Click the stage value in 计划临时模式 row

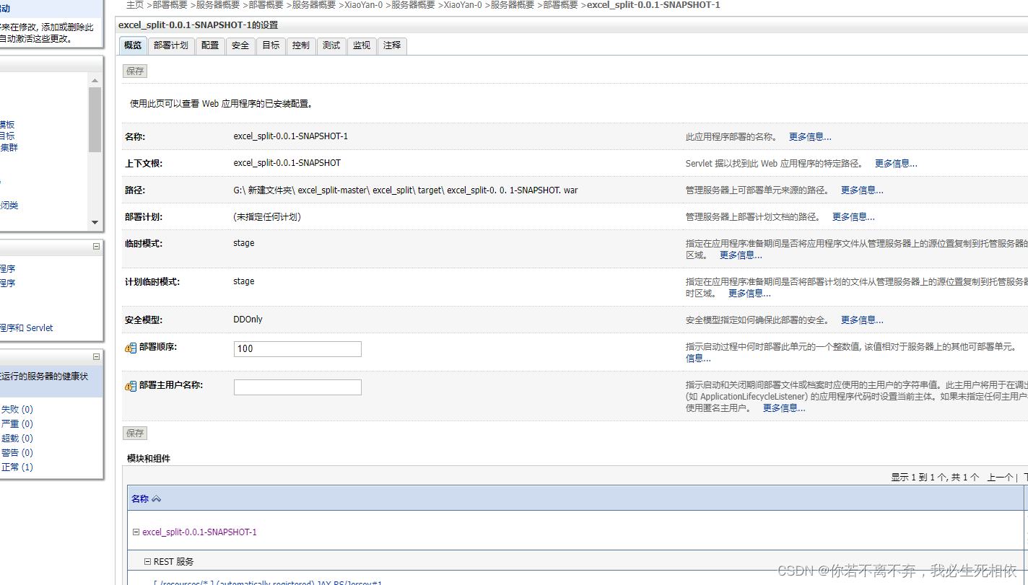(244, 281)
